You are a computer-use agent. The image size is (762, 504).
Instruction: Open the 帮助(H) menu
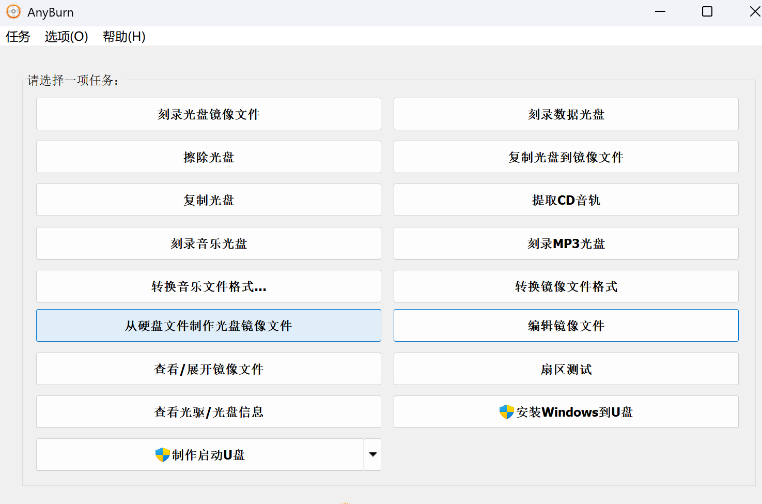pos(124,37)
